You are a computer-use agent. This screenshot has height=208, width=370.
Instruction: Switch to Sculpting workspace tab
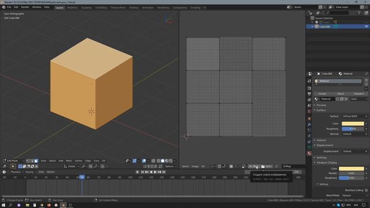(86, 8)
